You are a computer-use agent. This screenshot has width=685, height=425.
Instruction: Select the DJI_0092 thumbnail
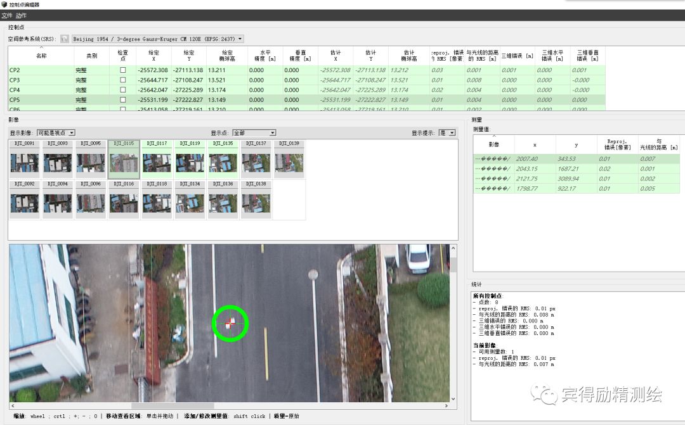coord(25,200)
